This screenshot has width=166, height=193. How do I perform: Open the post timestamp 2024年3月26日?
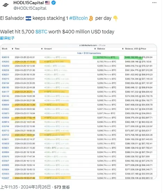point(36,187)
